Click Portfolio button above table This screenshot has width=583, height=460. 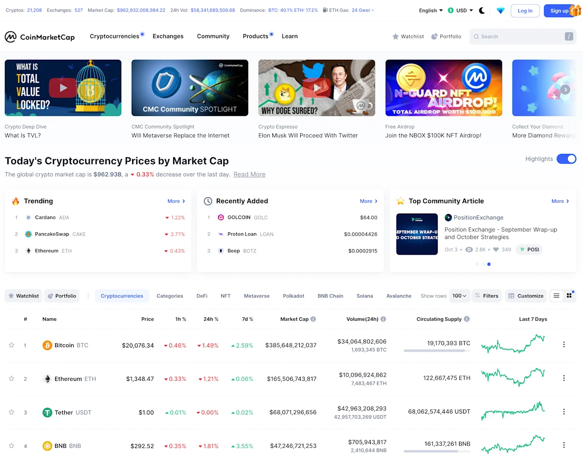coord(62,296)
